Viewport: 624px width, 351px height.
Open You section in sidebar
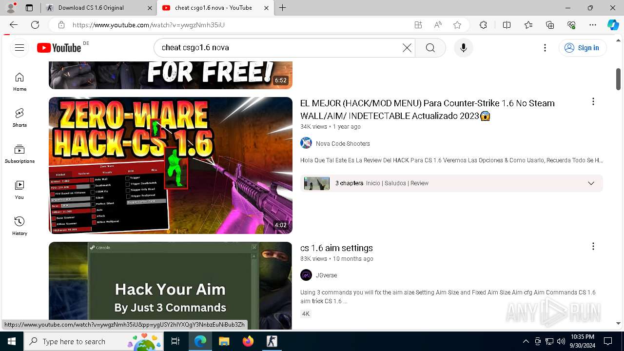pos(19,190)
